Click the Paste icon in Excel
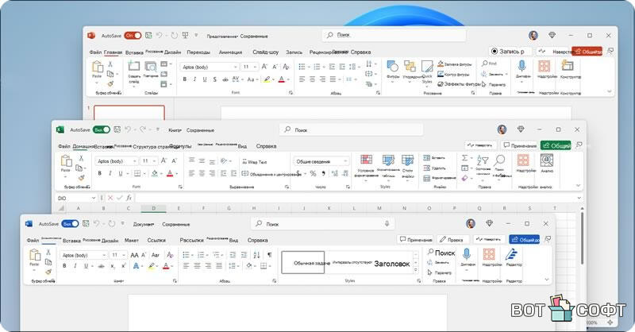Screen dimensions: 635x332 coord(66,160)
